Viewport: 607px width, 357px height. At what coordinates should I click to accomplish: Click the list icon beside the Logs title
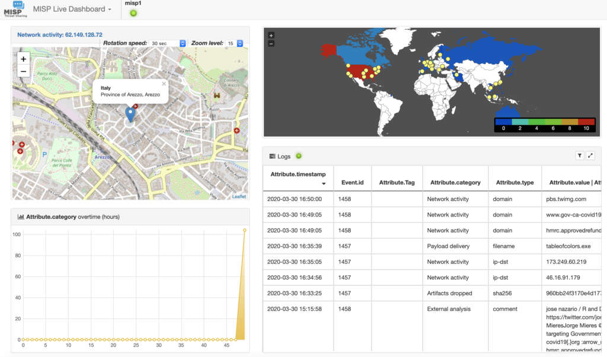click(271, 156)
